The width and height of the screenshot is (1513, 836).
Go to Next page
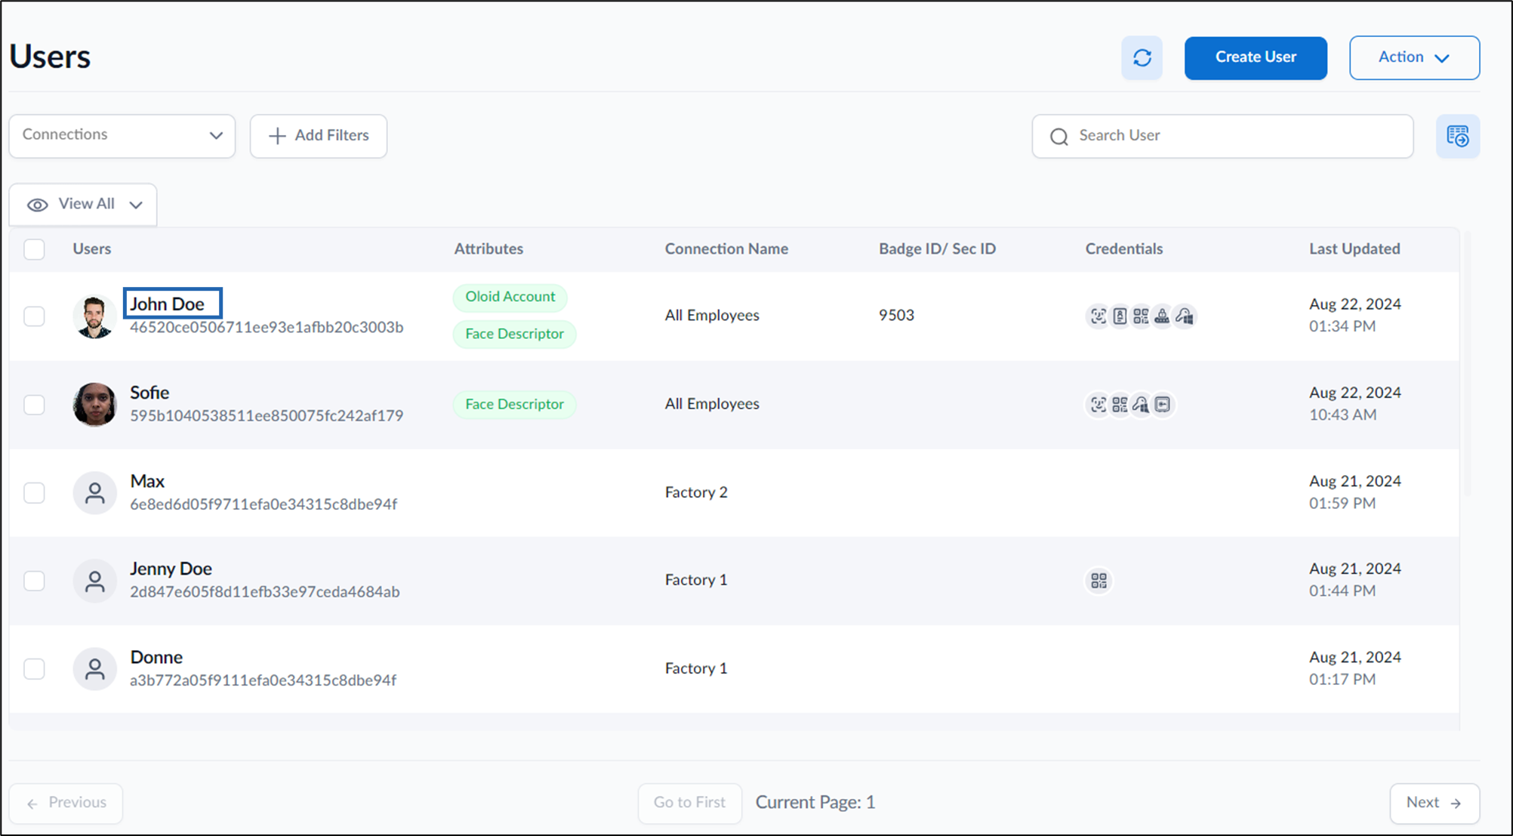click(1434, 803)
